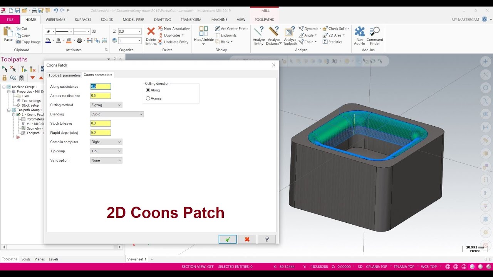Screen dimensions: 493x277
Task: Switch to the Coons parameters tab
Action: 98,75
